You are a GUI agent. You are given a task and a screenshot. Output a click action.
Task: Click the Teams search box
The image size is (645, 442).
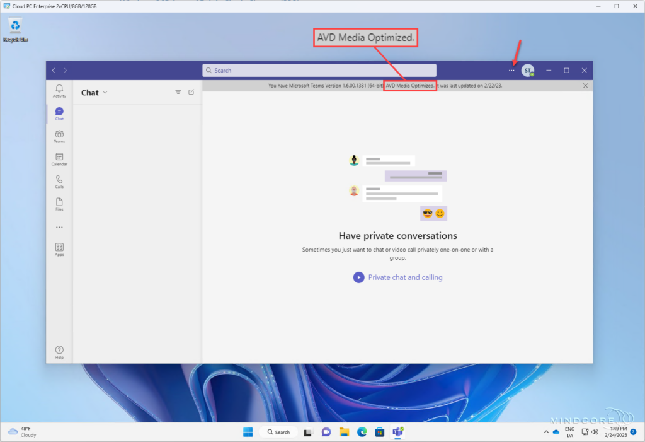point(319,71)
